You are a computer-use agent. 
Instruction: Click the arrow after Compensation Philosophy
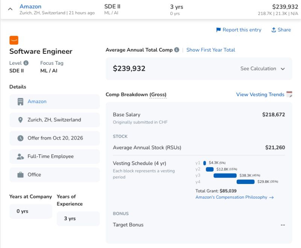[271, 198]
